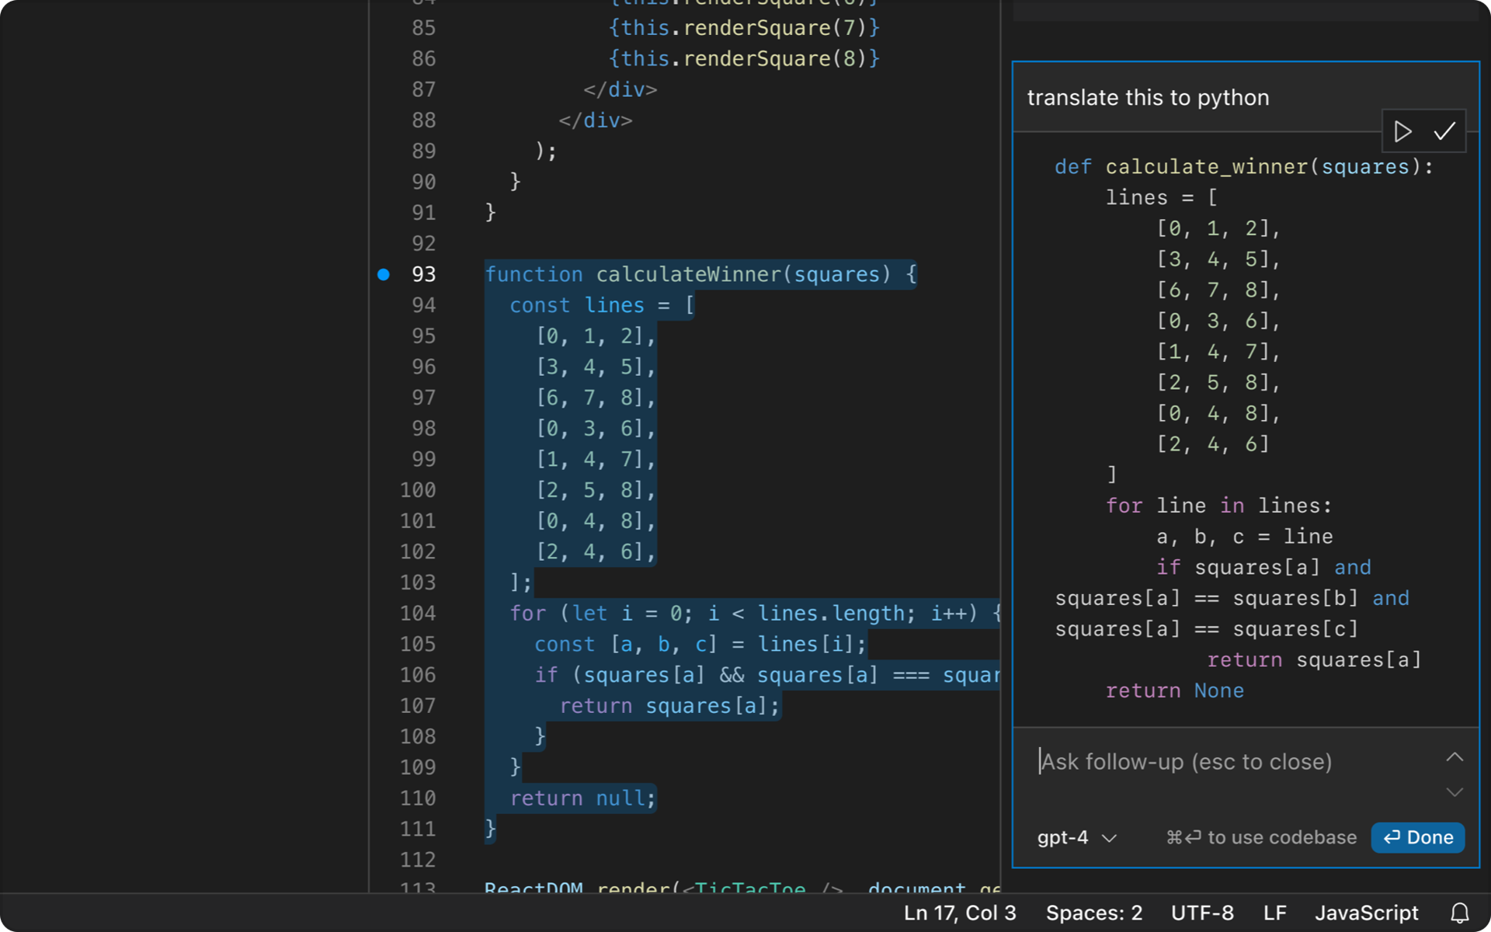Go to next prompt with down chevron
The image size is (1491, 932).
1455,792
